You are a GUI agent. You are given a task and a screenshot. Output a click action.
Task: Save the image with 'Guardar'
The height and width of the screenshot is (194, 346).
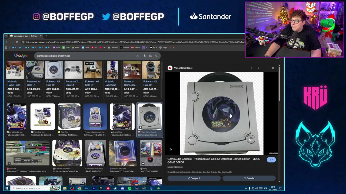(249, 178)
